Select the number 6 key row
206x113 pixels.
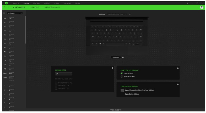[14, 107]
